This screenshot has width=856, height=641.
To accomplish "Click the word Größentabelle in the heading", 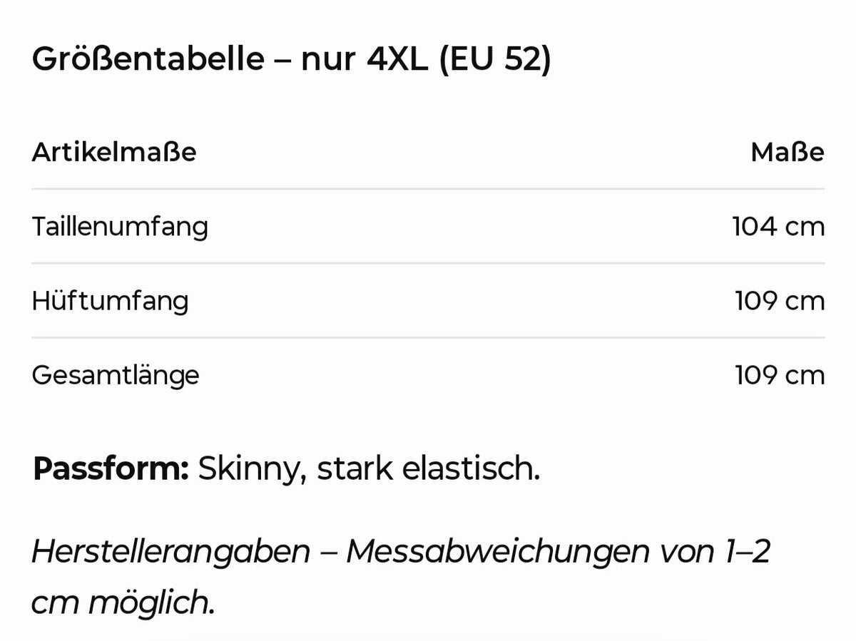I will click(x=148, y=58).
